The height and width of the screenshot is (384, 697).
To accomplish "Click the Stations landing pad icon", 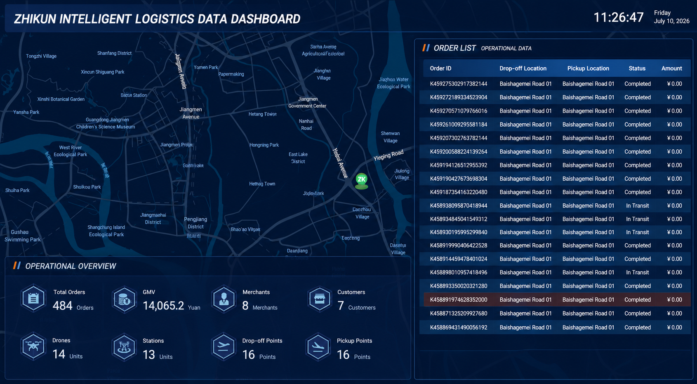I will pos(124,347).
